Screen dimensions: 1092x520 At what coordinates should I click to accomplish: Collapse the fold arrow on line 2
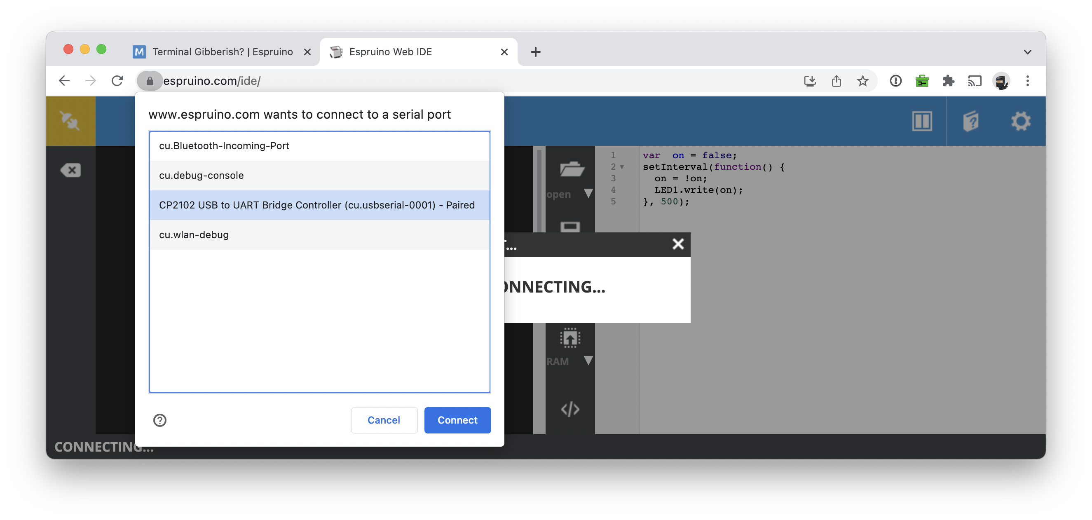(622, 167)
